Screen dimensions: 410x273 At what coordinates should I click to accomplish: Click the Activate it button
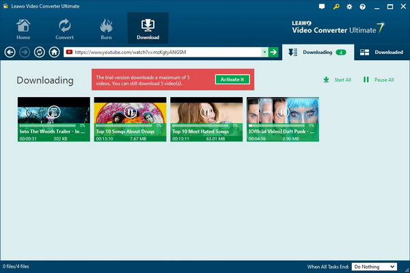(232, 79)
